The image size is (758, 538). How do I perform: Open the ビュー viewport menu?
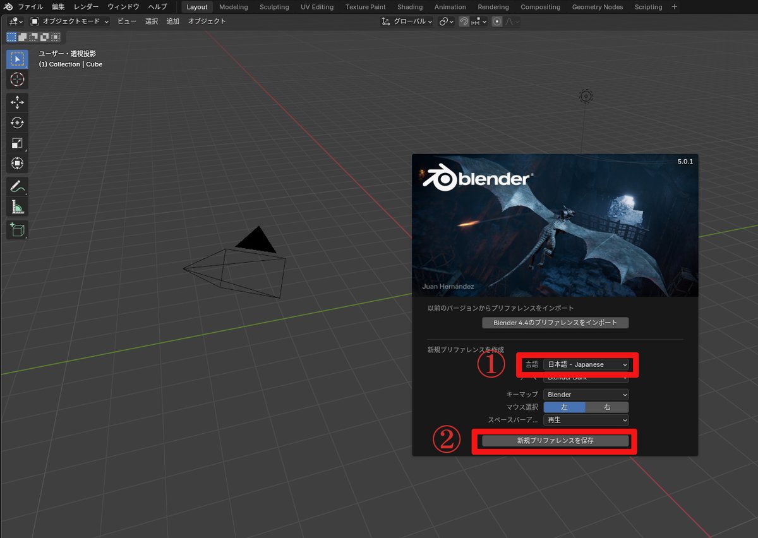tap(127, 21)
